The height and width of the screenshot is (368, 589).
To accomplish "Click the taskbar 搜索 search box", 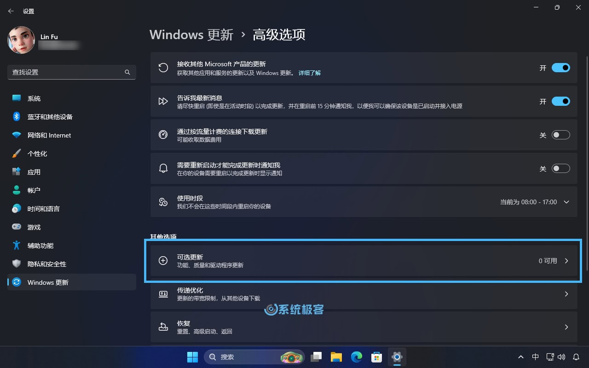I will [x=254, y=357].
